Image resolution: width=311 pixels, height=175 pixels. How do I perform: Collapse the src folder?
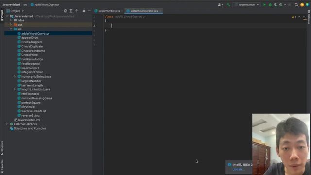coord(11,29)
